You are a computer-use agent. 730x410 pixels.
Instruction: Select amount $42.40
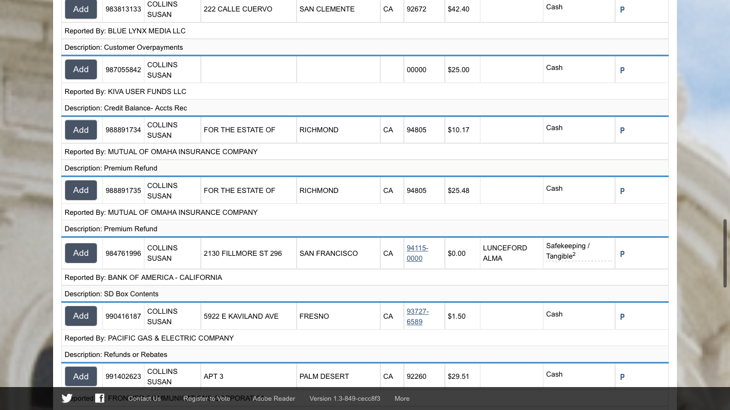click(x=459, y=9)
